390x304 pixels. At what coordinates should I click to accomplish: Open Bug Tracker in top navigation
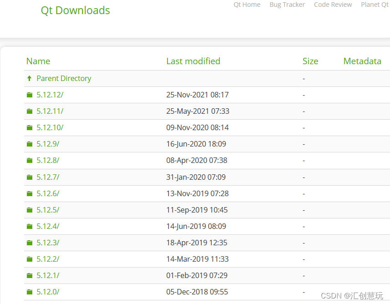pyautogui.click(x=287, y=5)
